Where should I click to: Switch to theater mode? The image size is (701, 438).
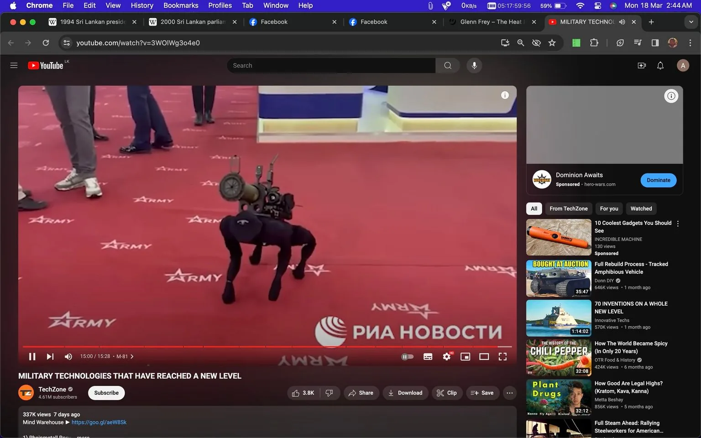484,356
